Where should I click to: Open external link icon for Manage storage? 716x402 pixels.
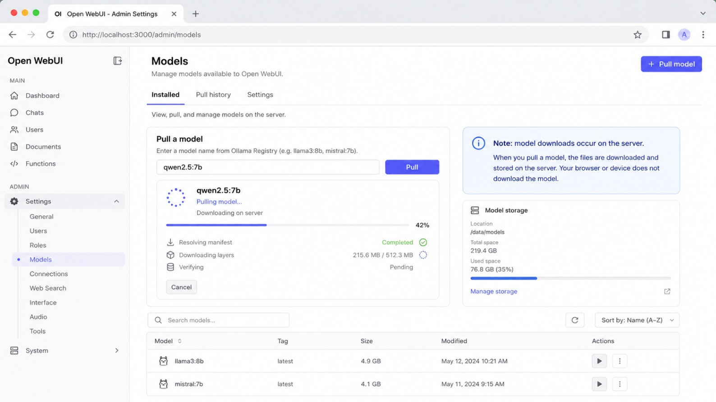click(667, 291)
